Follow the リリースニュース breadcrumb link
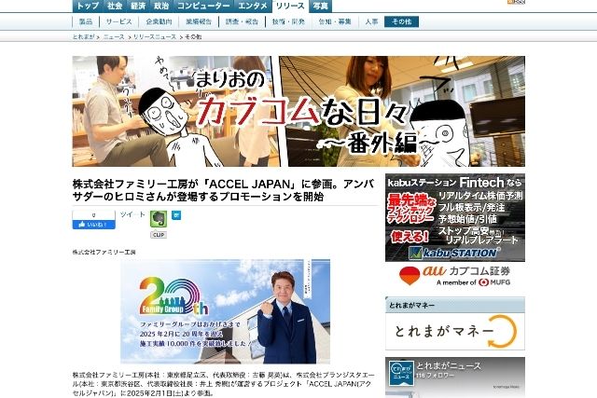This screenshot has height=398, width=597. tap(153, 36)
